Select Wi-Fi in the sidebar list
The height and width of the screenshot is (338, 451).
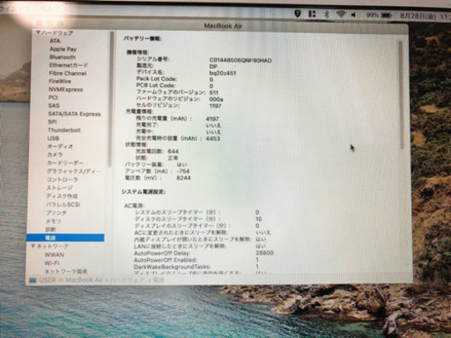pos(52,263)
